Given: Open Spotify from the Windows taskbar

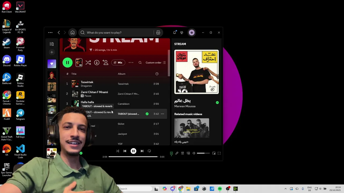Looking at the screenshot, I should [220, 189].
